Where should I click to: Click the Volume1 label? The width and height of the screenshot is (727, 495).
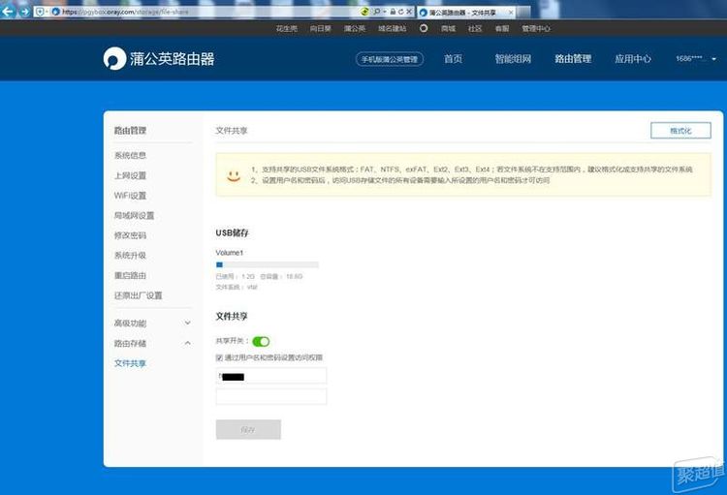[229, 253]
